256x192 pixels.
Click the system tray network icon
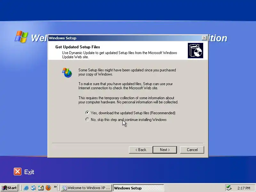(x=229, y=188)
